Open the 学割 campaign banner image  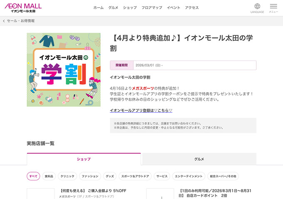[64, 70]
